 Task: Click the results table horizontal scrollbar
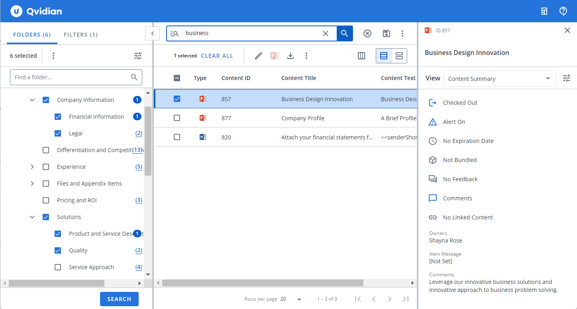[x=263, y=283]
